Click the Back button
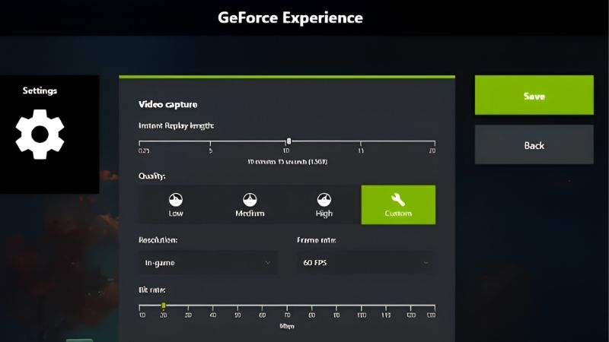Screen dimensions: 609x342 click(534, 144)
